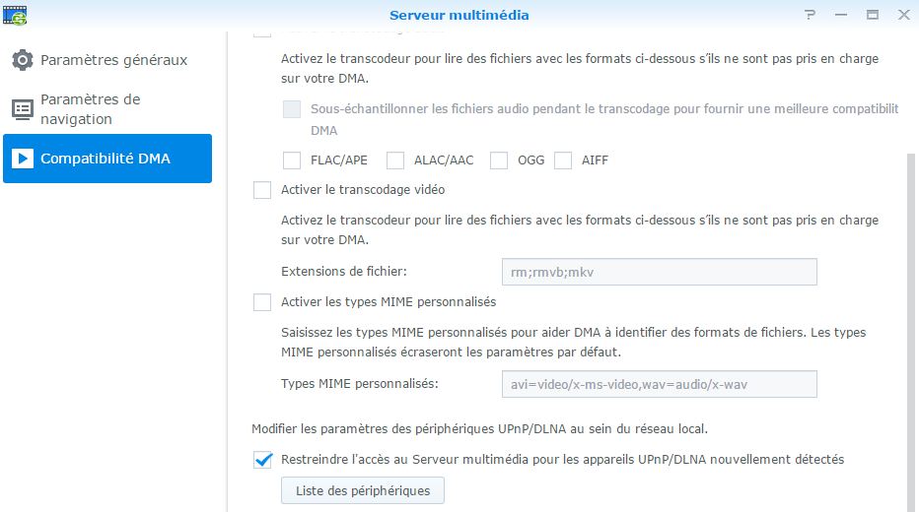Open the Paramètres généraux tab
Screen dimensions: 919x512
coord(113,60)
